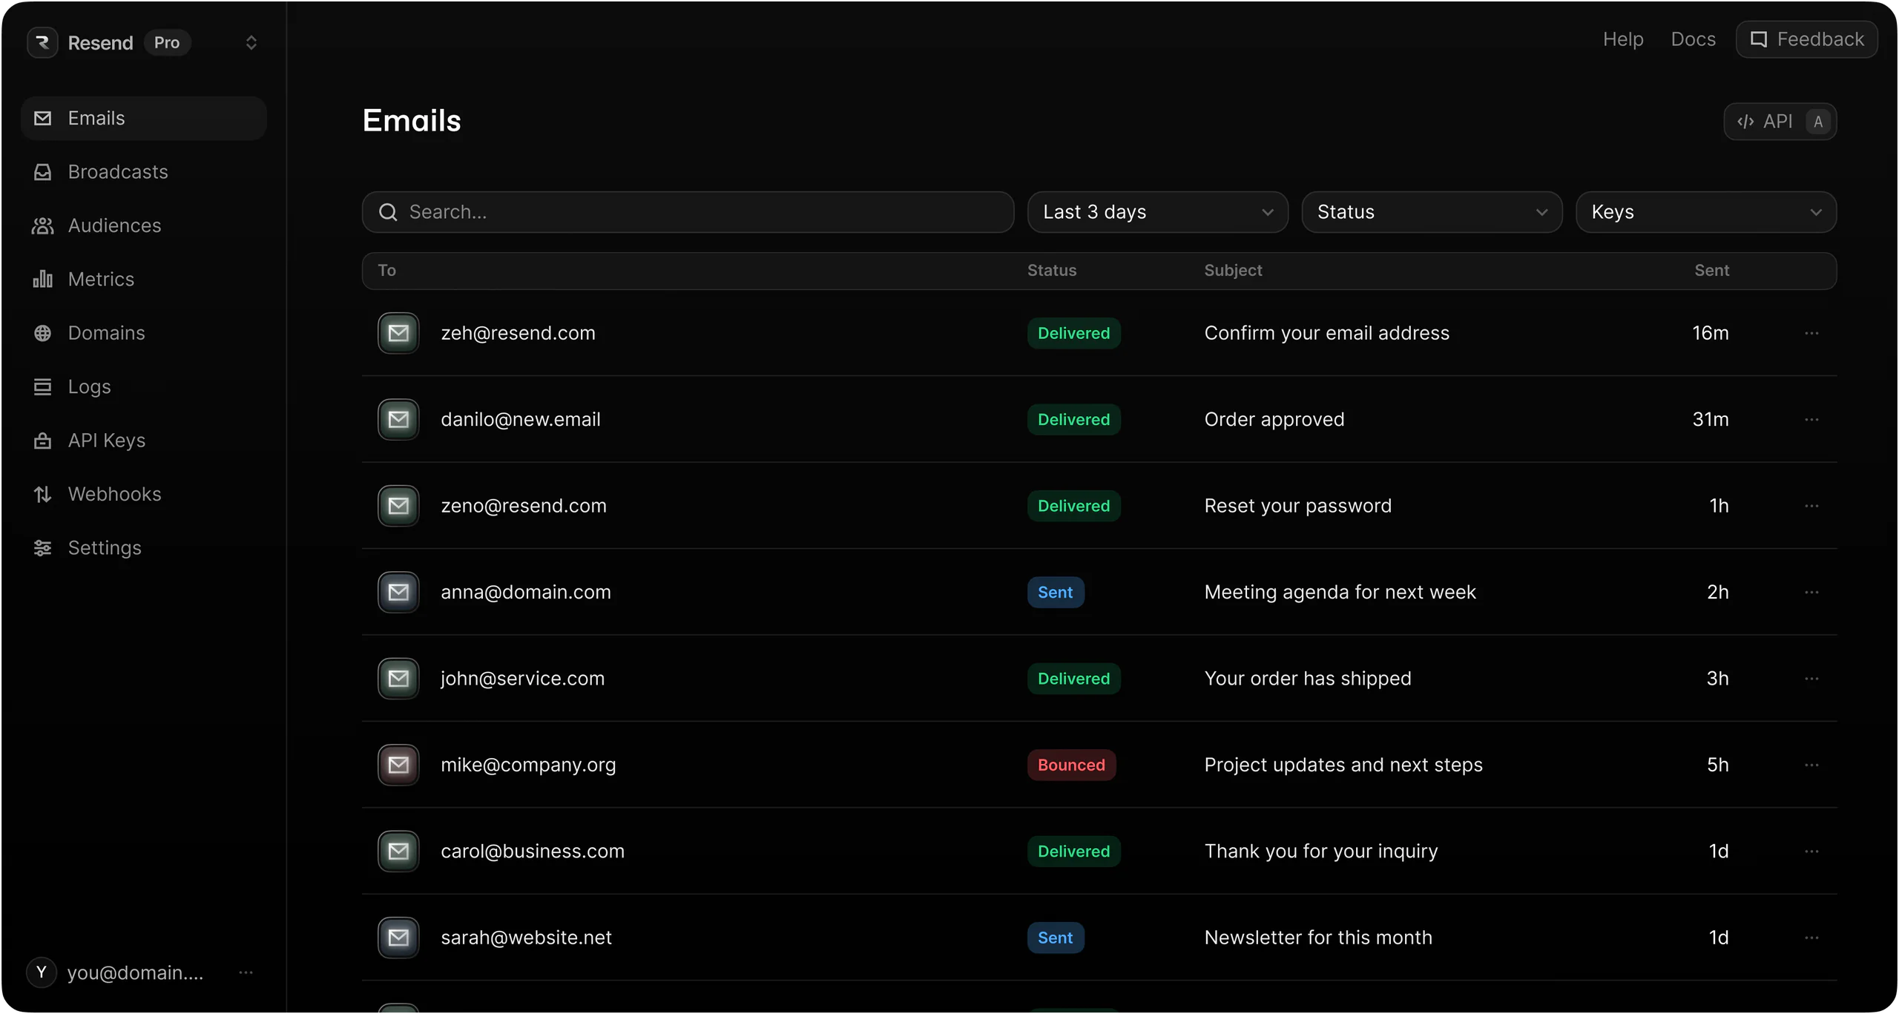Click the Resend logo icon
This screenshot has width=1899, height=1014.
coord(42,42)
